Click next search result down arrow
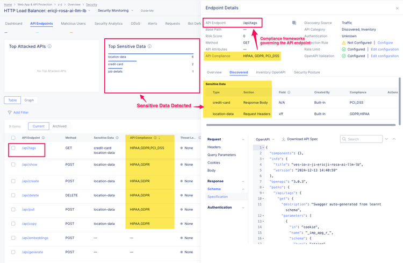403x263 pixels. [386, 139]
